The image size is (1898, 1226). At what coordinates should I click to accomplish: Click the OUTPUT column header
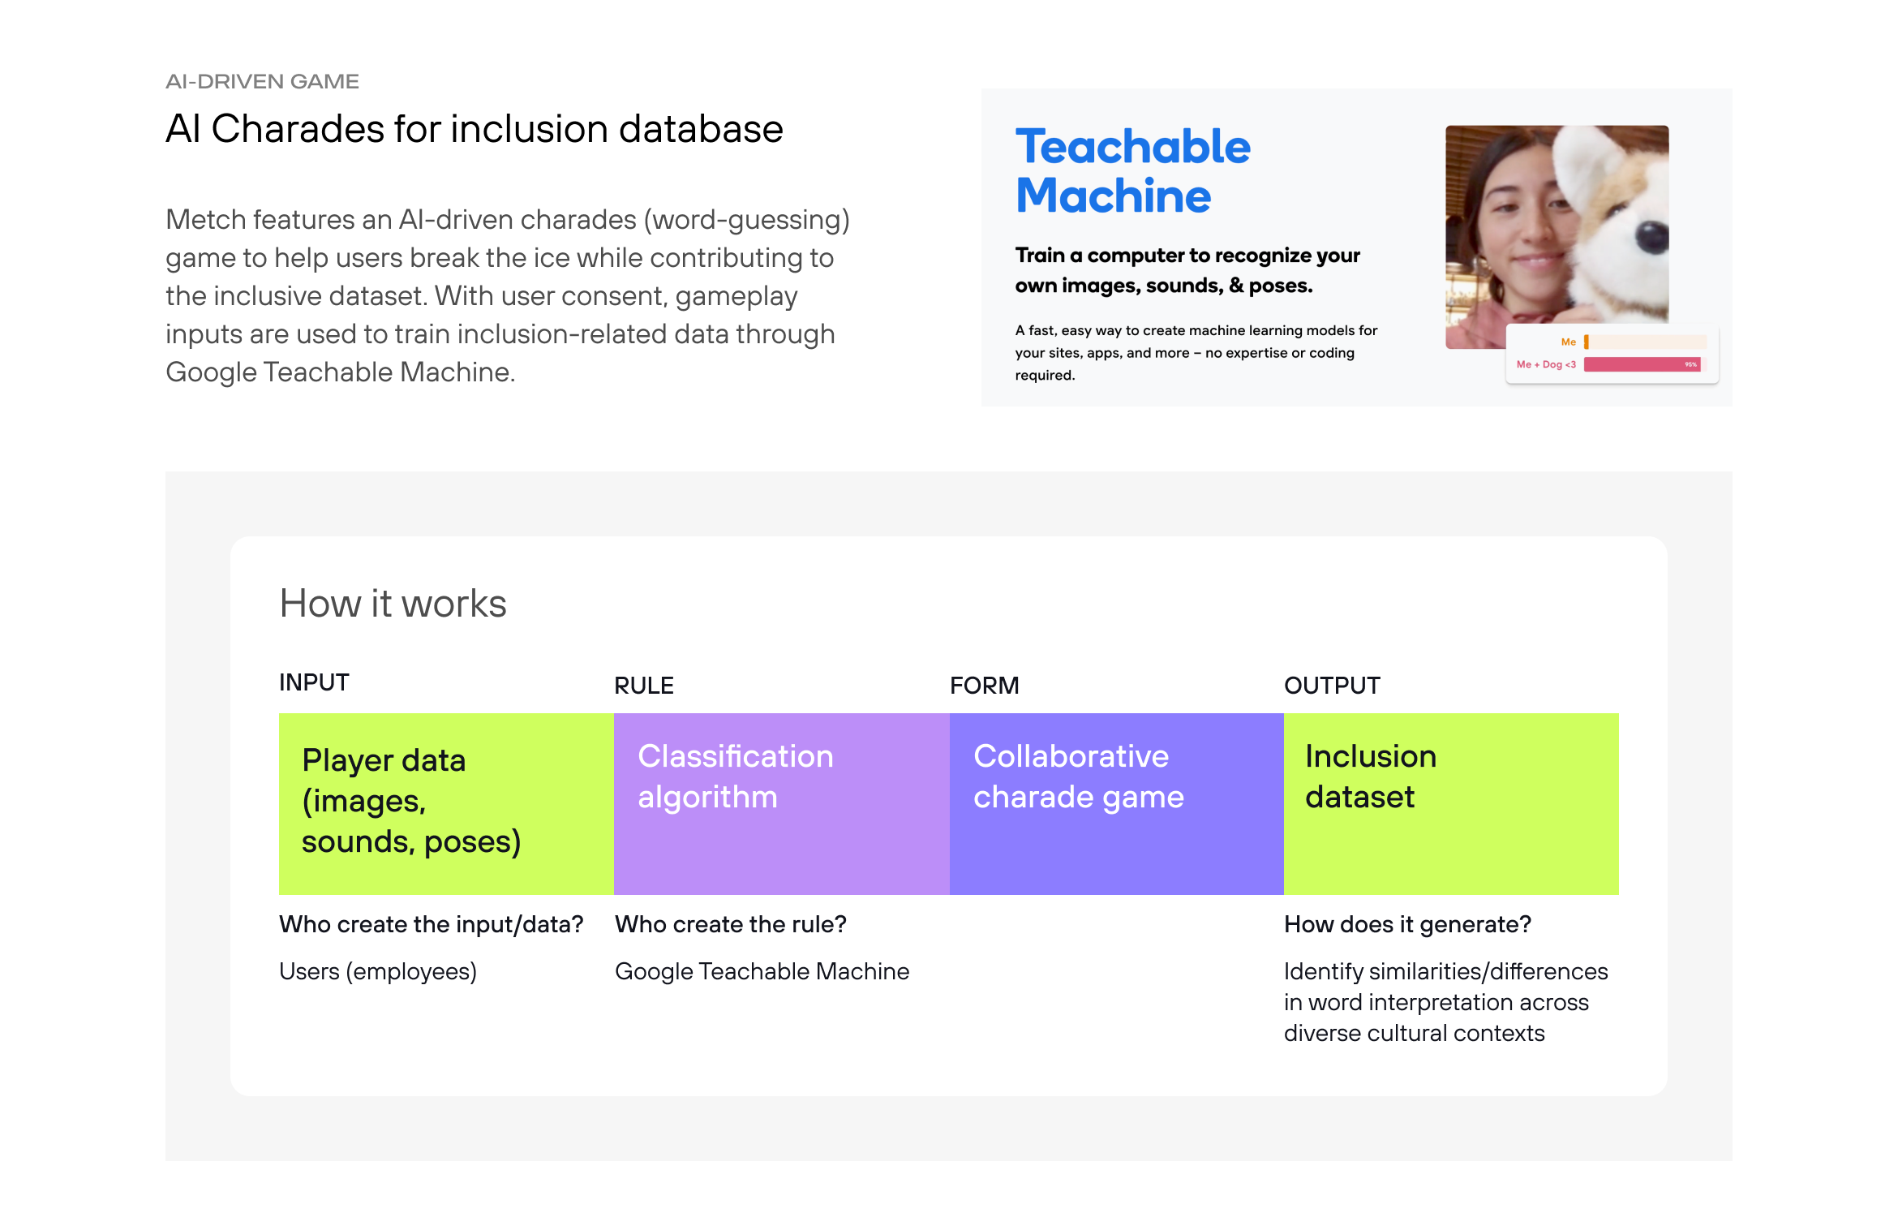coord(1332,686)
